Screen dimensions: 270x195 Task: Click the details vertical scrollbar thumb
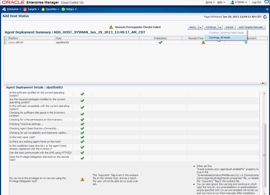(x=265, y=155)
